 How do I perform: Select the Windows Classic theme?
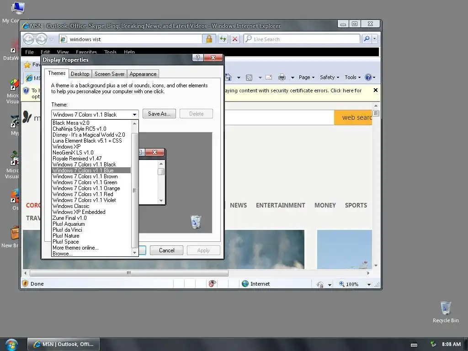91,206
